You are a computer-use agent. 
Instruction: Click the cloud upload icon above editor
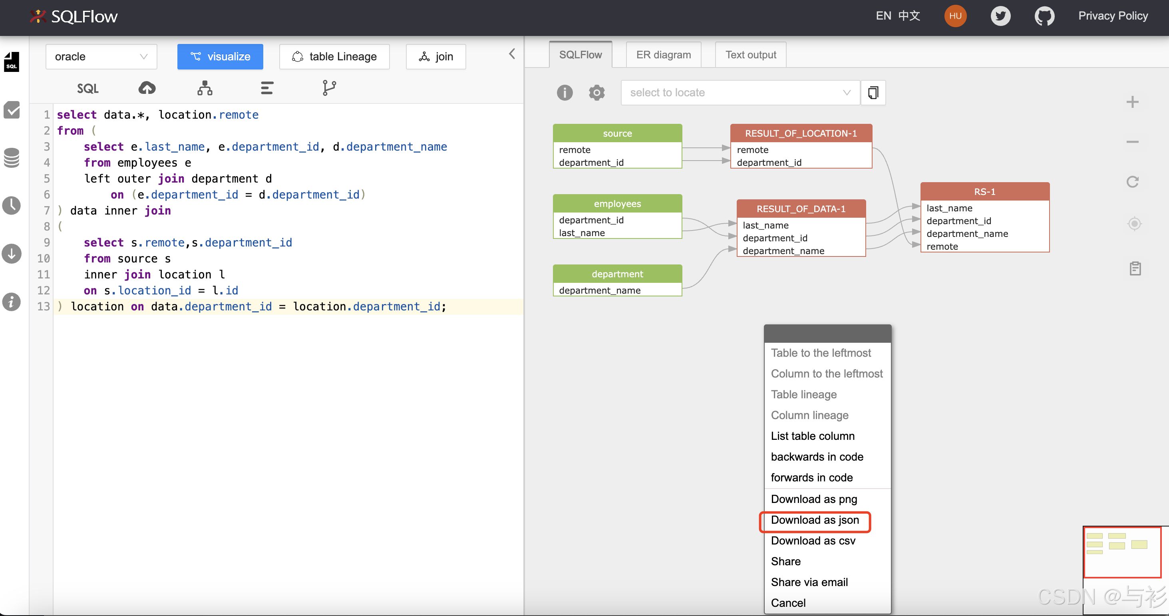(x=147, y=88)
